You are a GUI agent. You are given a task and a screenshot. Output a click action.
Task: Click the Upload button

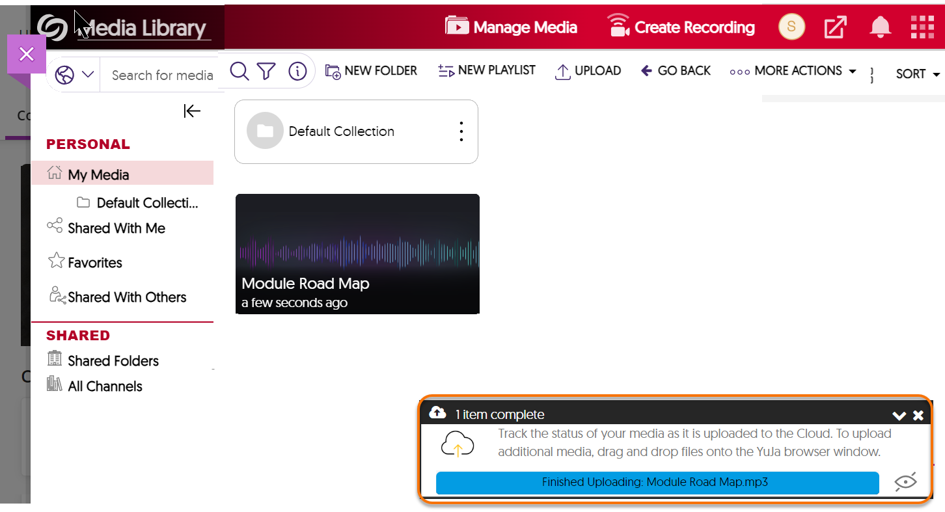[x=588, y=71]
